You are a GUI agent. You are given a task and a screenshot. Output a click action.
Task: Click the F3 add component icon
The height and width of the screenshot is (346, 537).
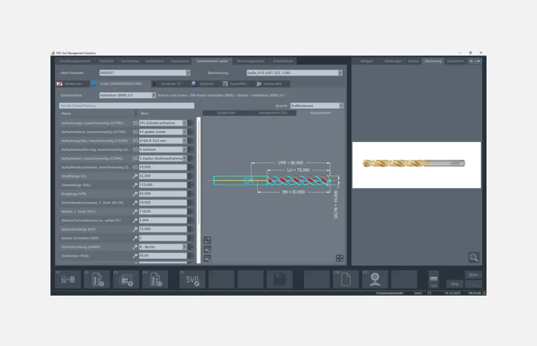[x=126, y=279]
